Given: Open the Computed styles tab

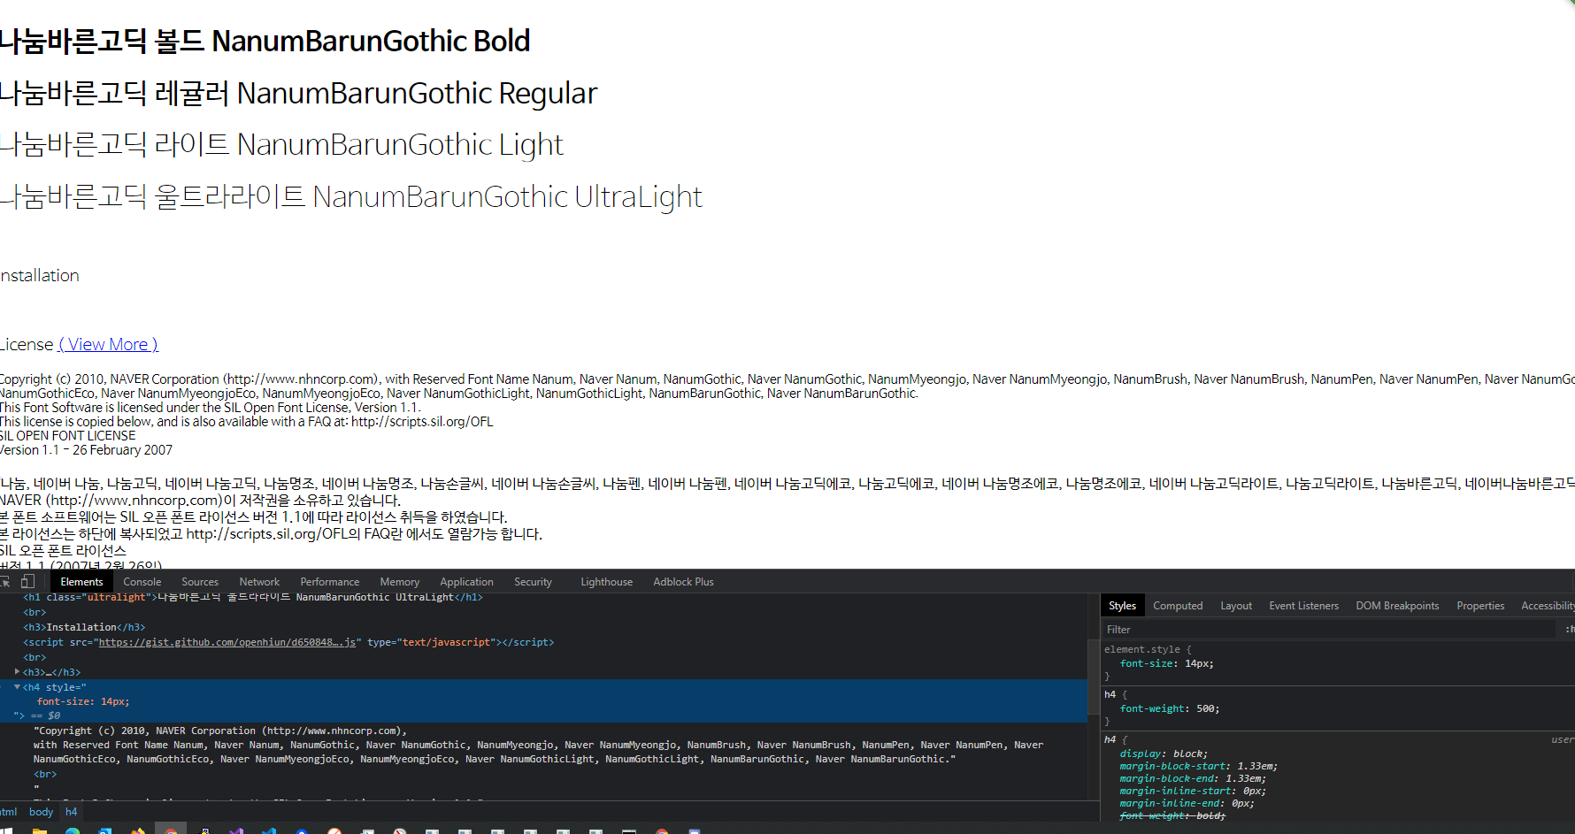Looking at the screenshot, I should (1178, 605).
